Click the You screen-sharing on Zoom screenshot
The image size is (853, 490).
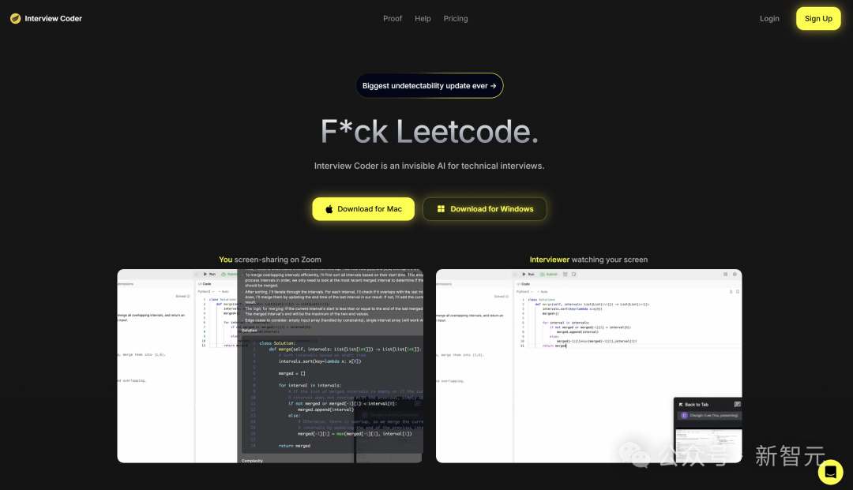click(270, 366)
